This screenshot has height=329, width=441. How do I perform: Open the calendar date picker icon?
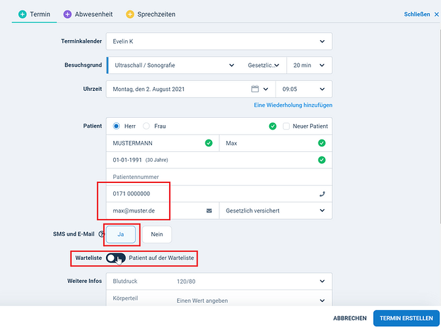255,89
